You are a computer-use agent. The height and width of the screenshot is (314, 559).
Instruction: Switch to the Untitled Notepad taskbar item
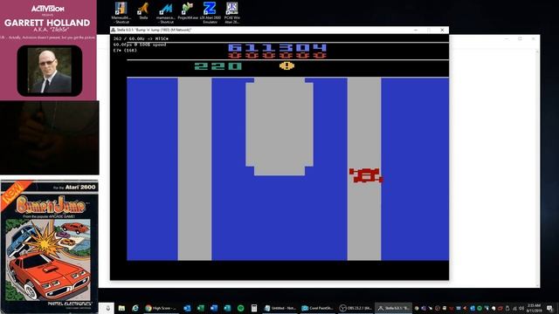click(279, 308)
